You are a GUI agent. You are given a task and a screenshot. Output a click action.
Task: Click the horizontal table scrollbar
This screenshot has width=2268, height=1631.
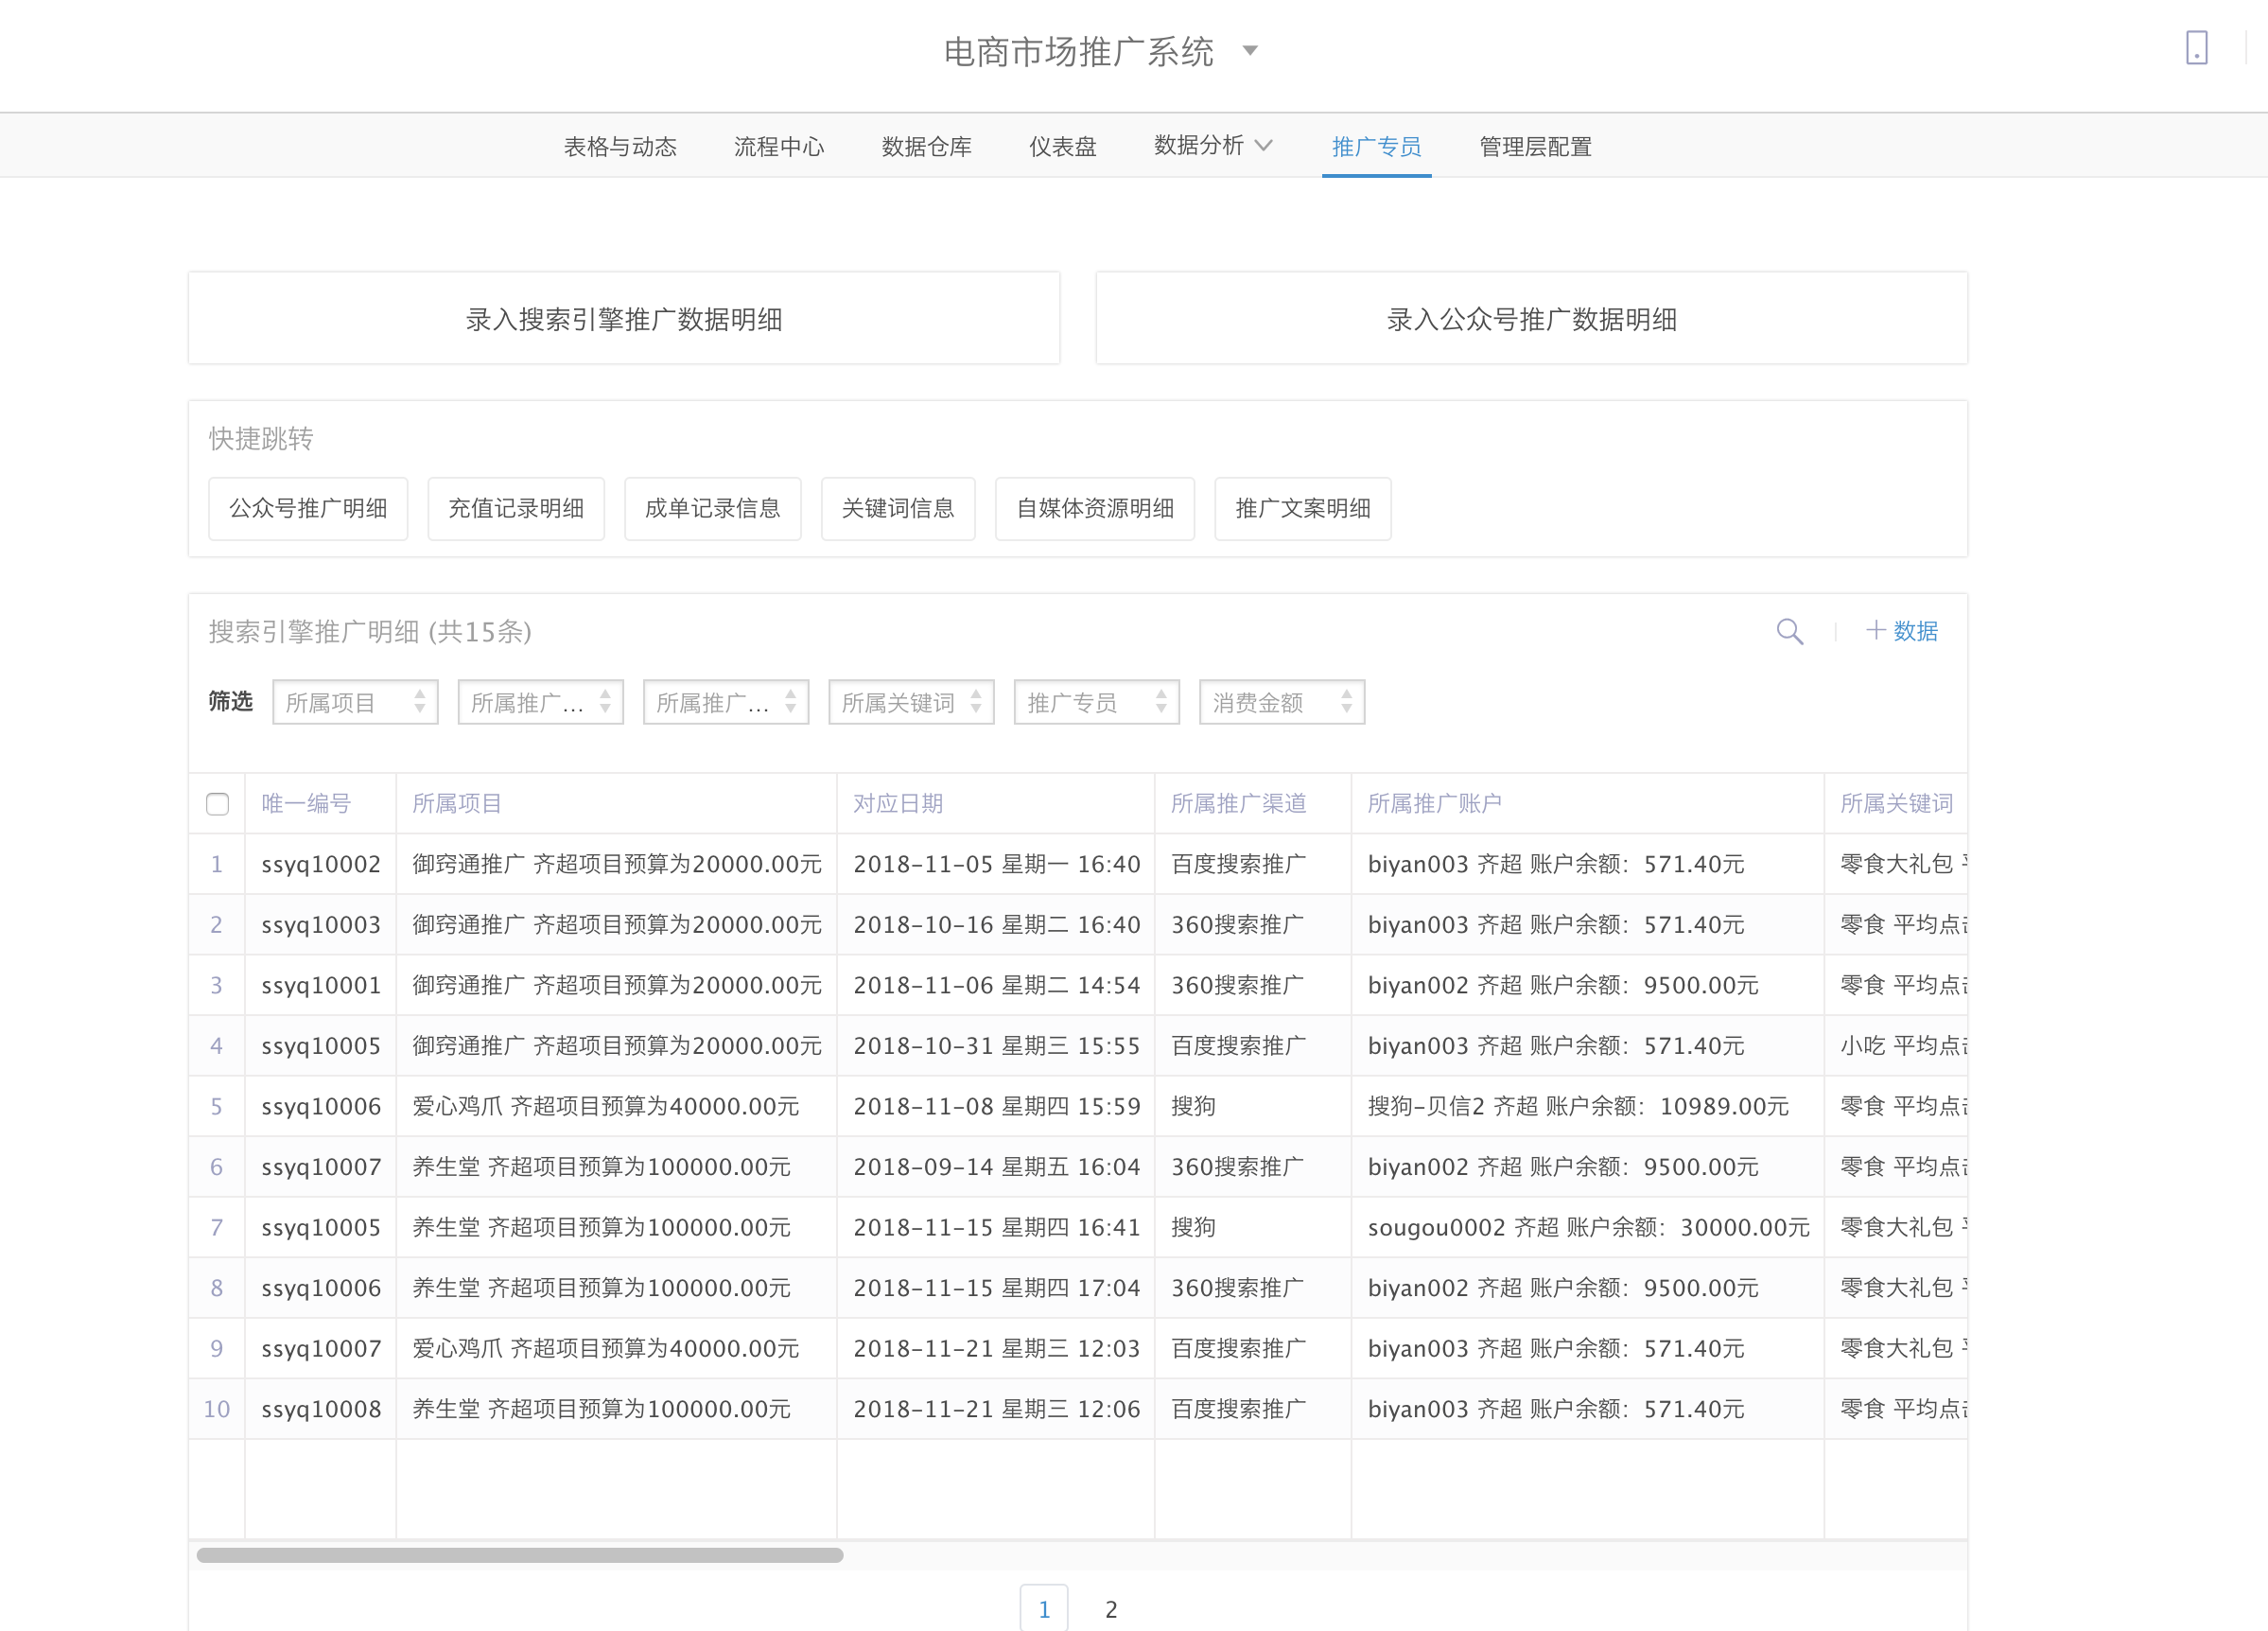tap(520, 1555)
